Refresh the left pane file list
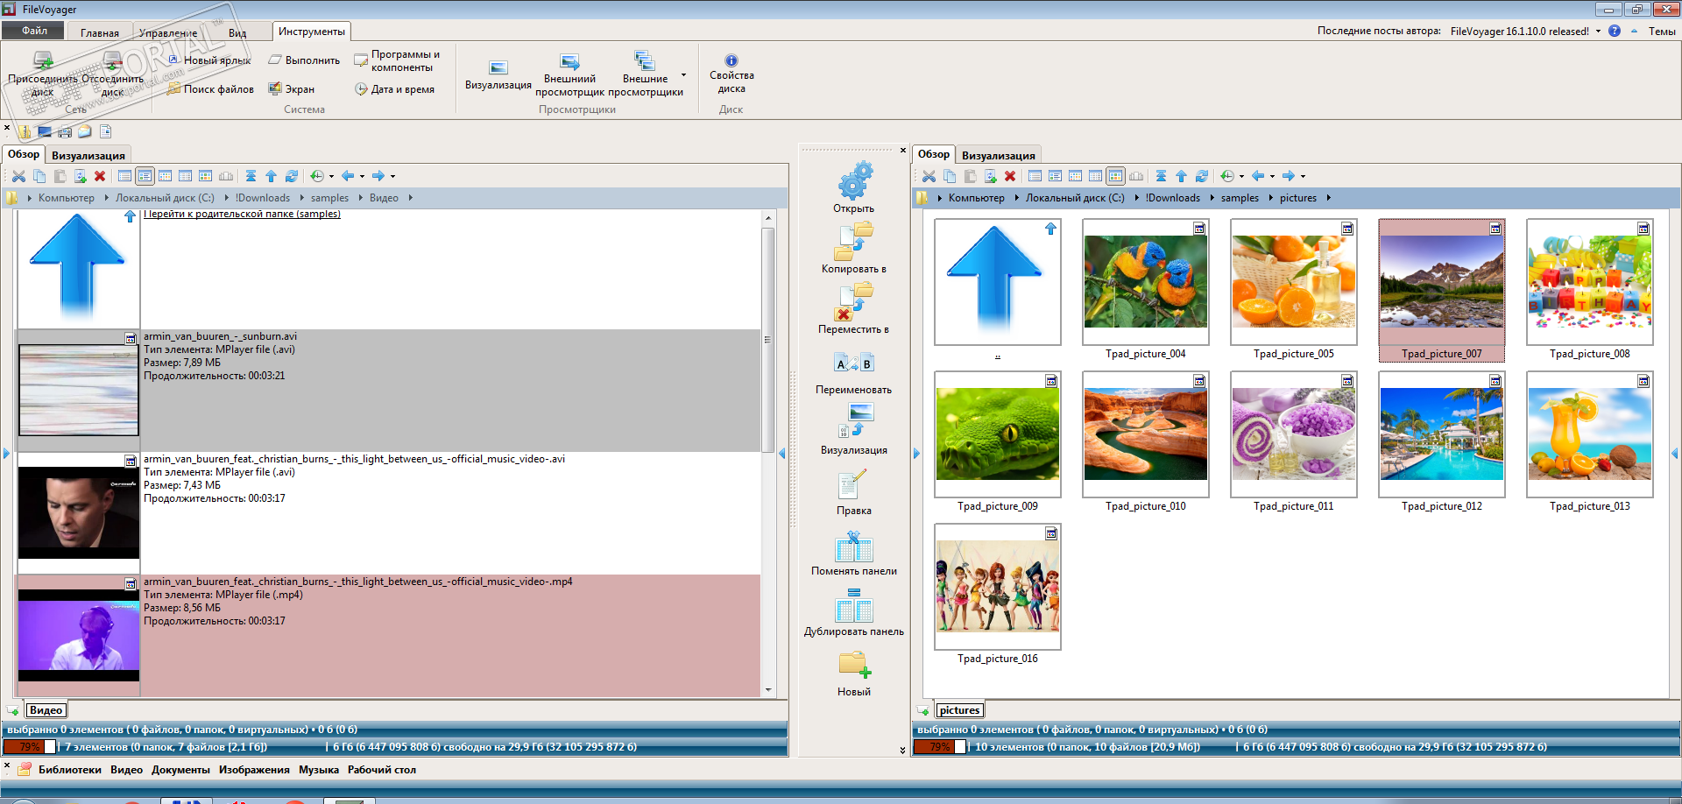 pyautogui.click(x=292, y=176)
